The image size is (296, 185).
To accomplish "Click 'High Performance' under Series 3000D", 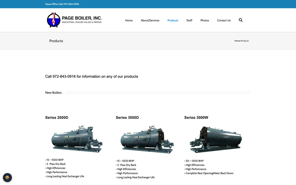I will coord(127,173).
